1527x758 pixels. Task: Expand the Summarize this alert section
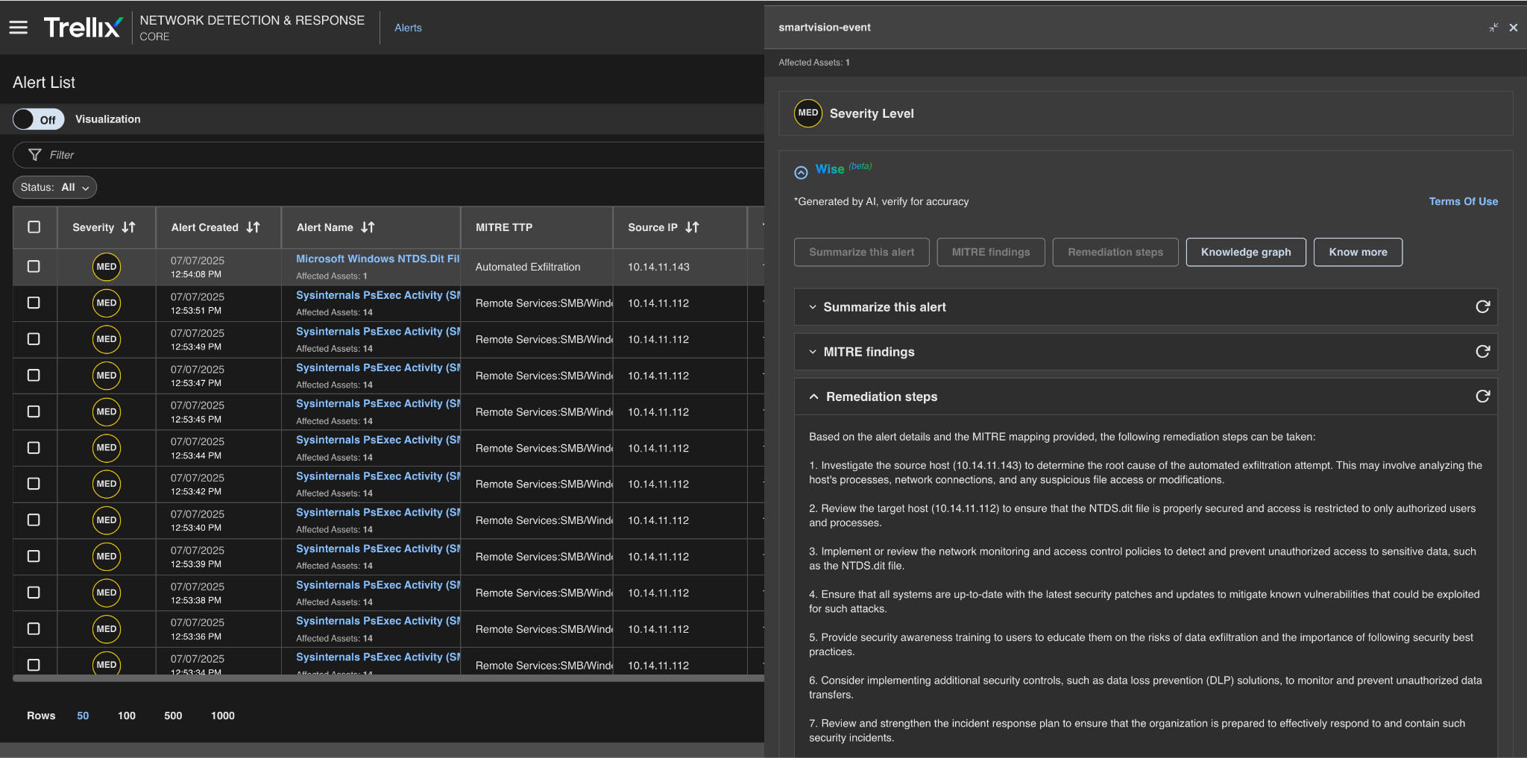(x=813, y=307)
